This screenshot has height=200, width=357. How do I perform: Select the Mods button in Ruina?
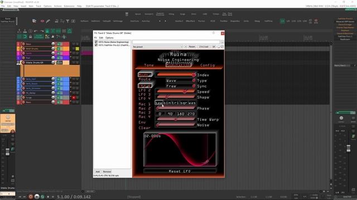click(145, 74)
